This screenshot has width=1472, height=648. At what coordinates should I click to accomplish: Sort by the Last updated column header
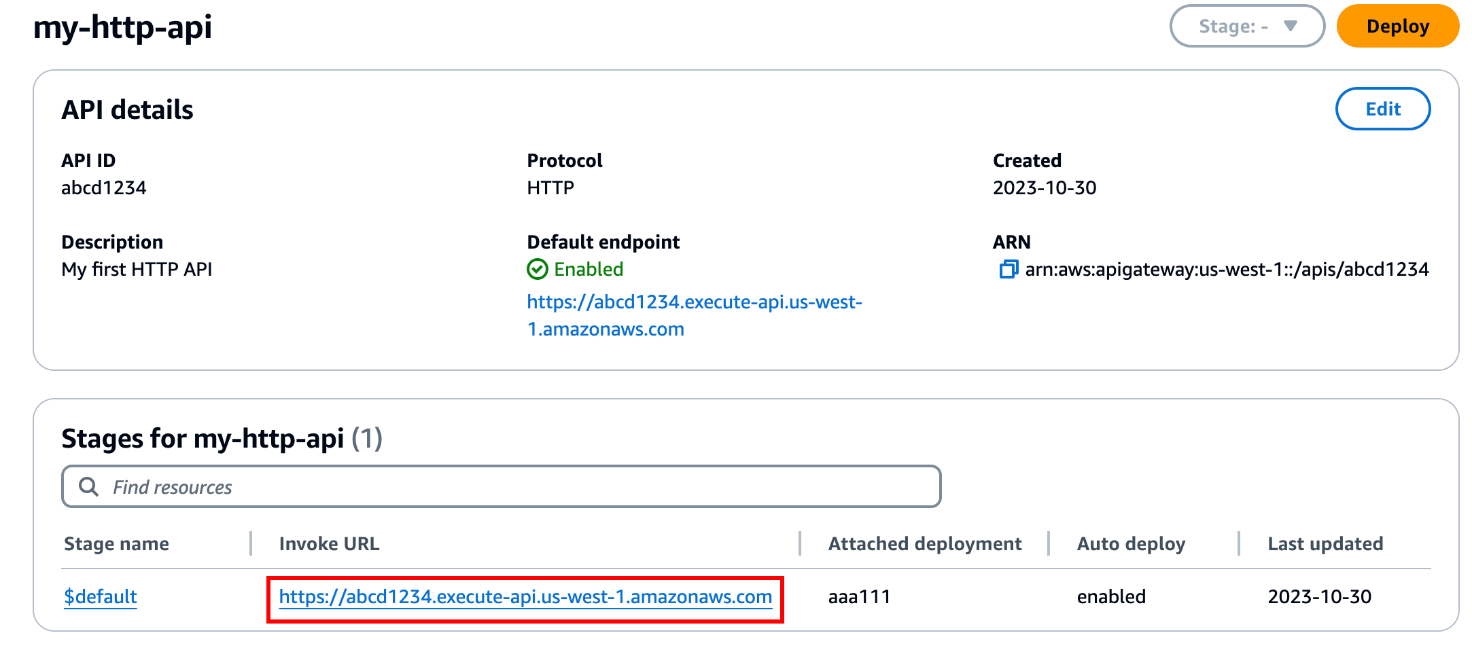point(1325,543)
